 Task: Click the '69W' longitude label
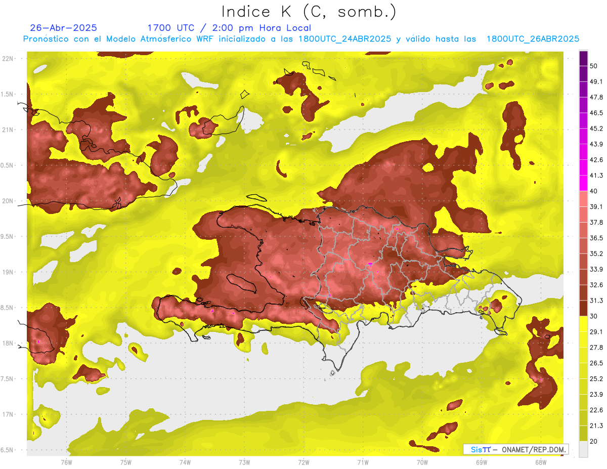point(482,462)
